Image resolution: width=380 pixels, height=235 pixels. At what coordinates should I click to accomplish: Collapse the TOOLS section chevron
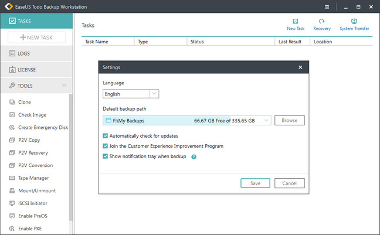[64, 86]
